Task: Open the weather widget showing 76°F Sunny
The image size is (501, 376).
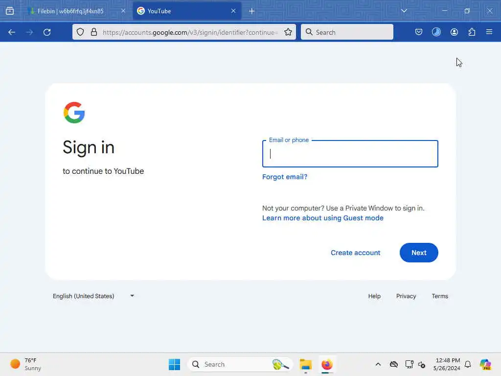Action: (26, 364)
